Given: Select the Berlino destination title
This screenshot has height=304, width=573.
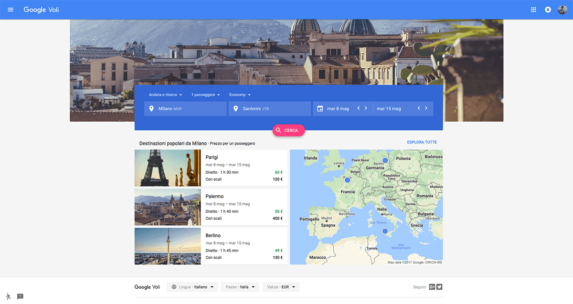Looking at the screenshot, I should tap(213, 235).
